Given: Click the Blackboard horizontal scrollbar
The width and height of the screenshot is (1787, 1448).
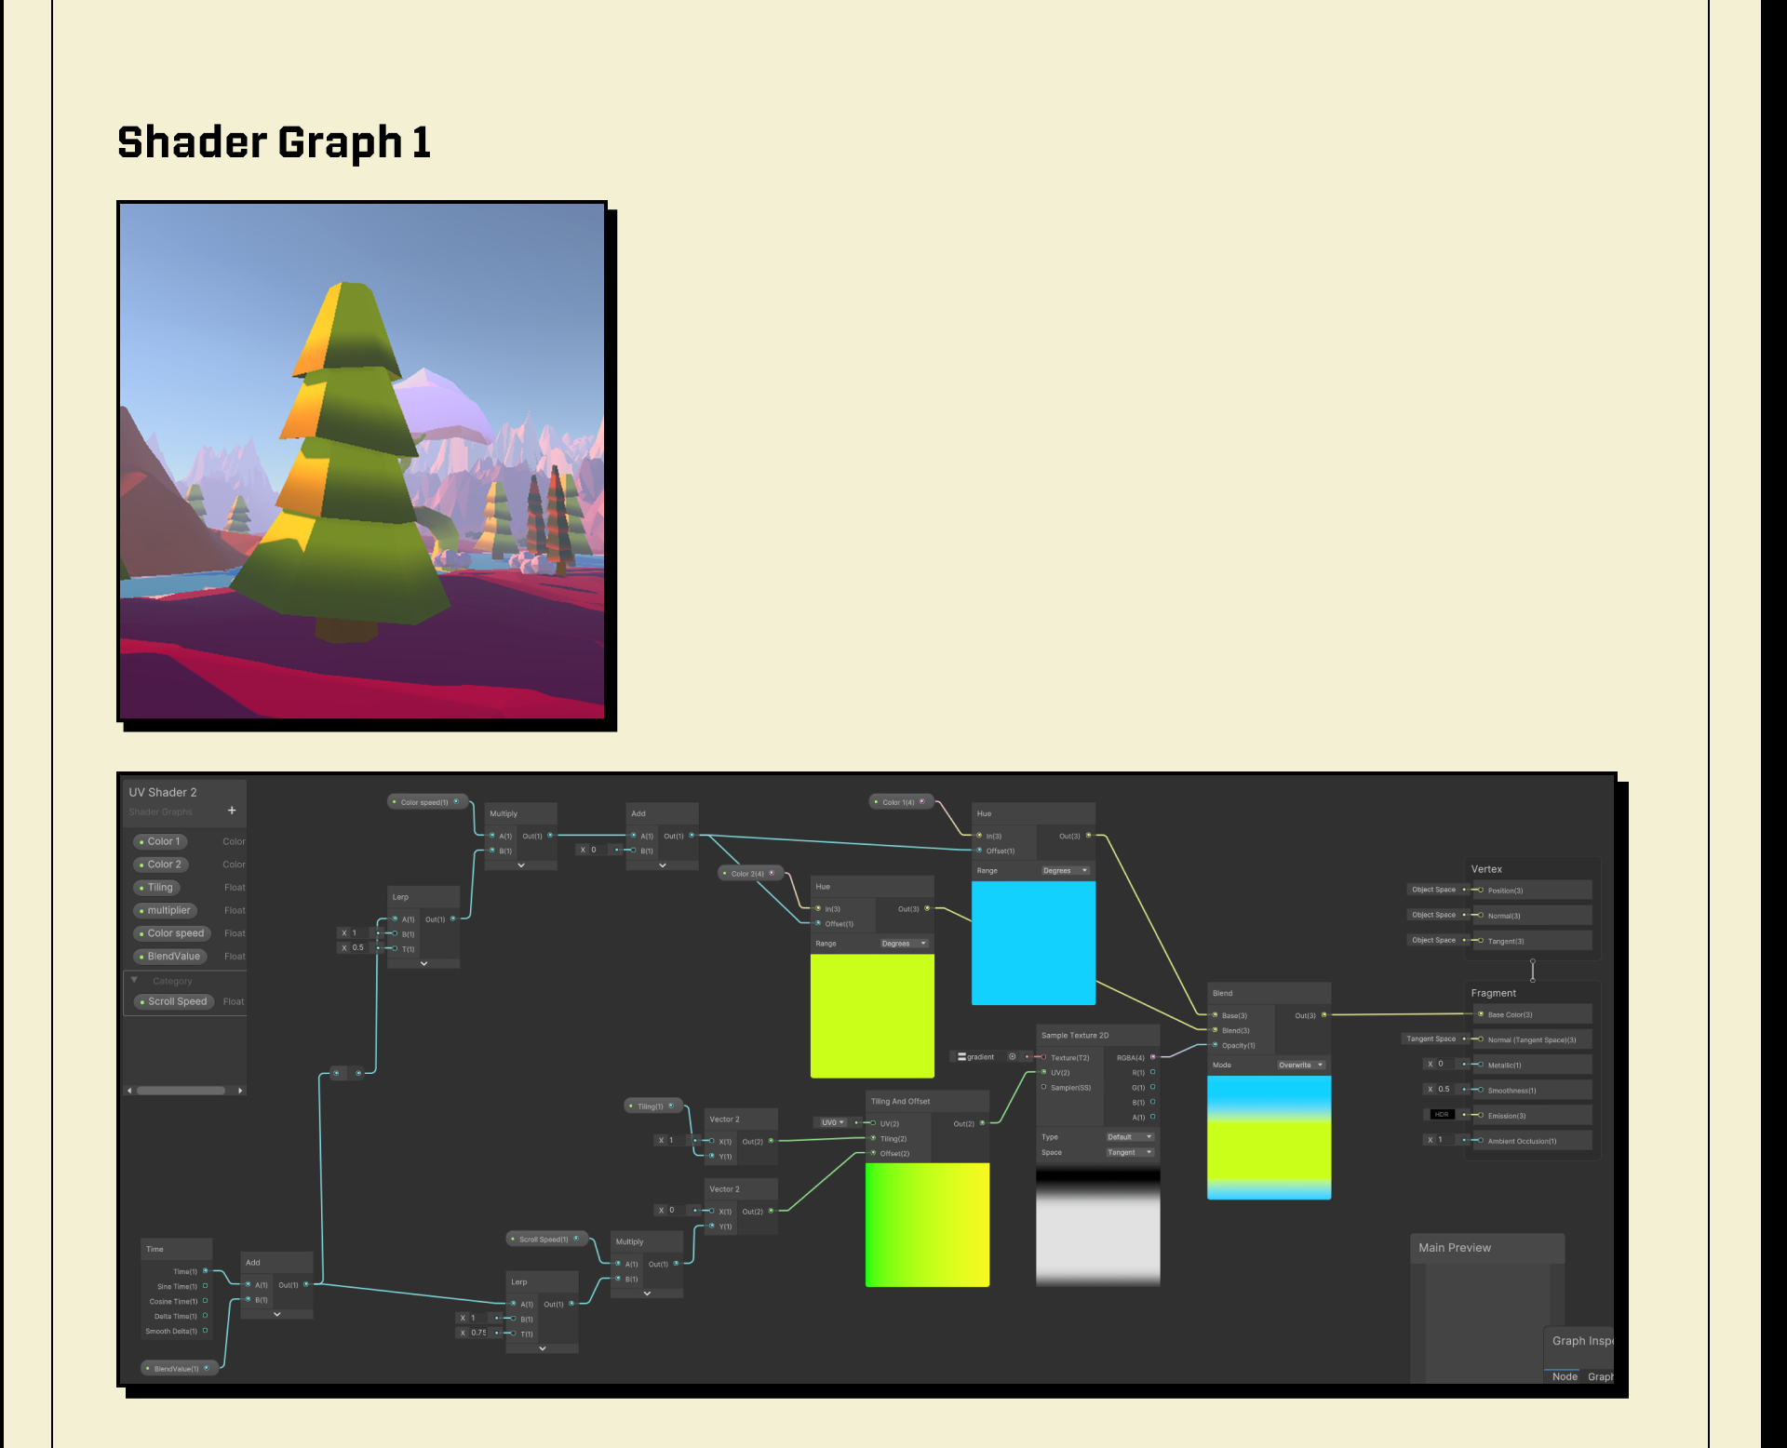Looking at the screenshot, I should pyautogui.click(x=181, y=1091).
